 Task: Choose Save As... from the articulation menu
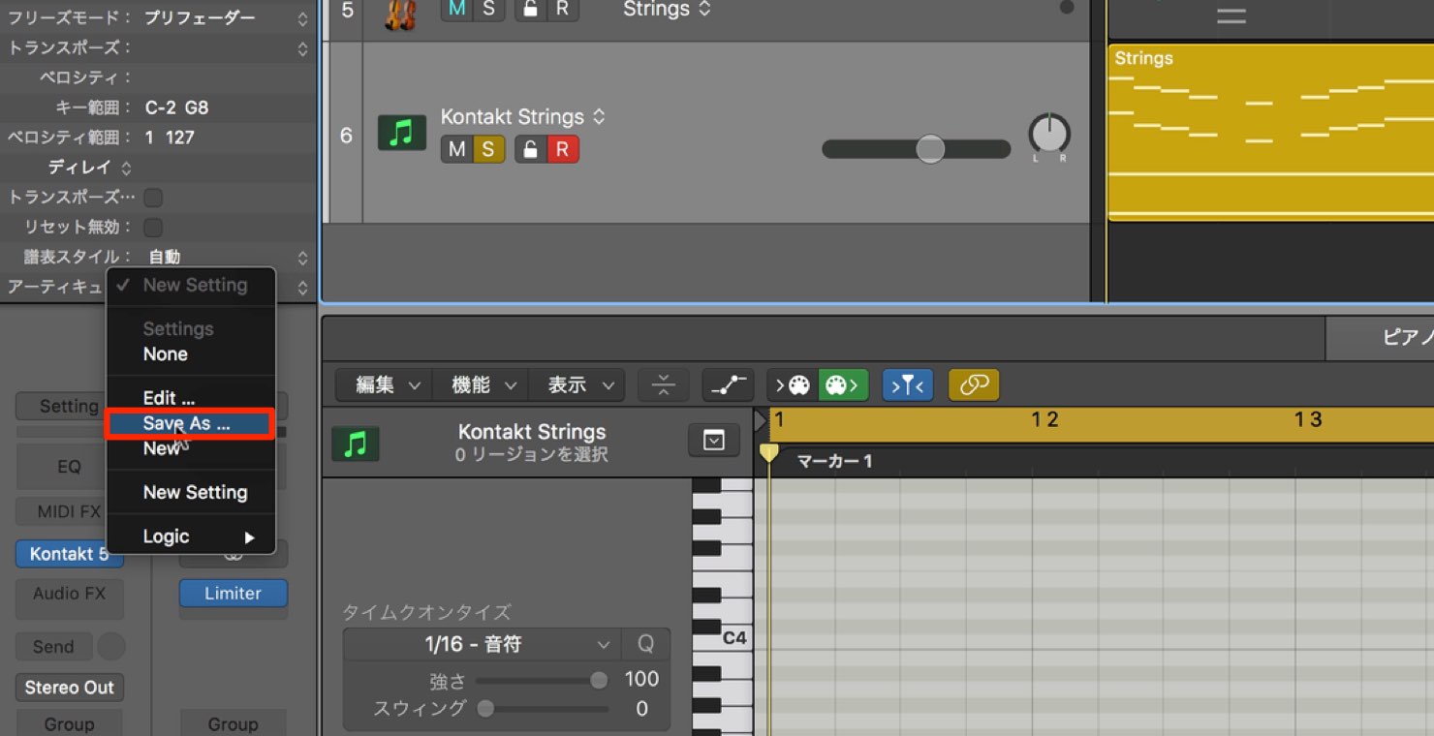190,423
